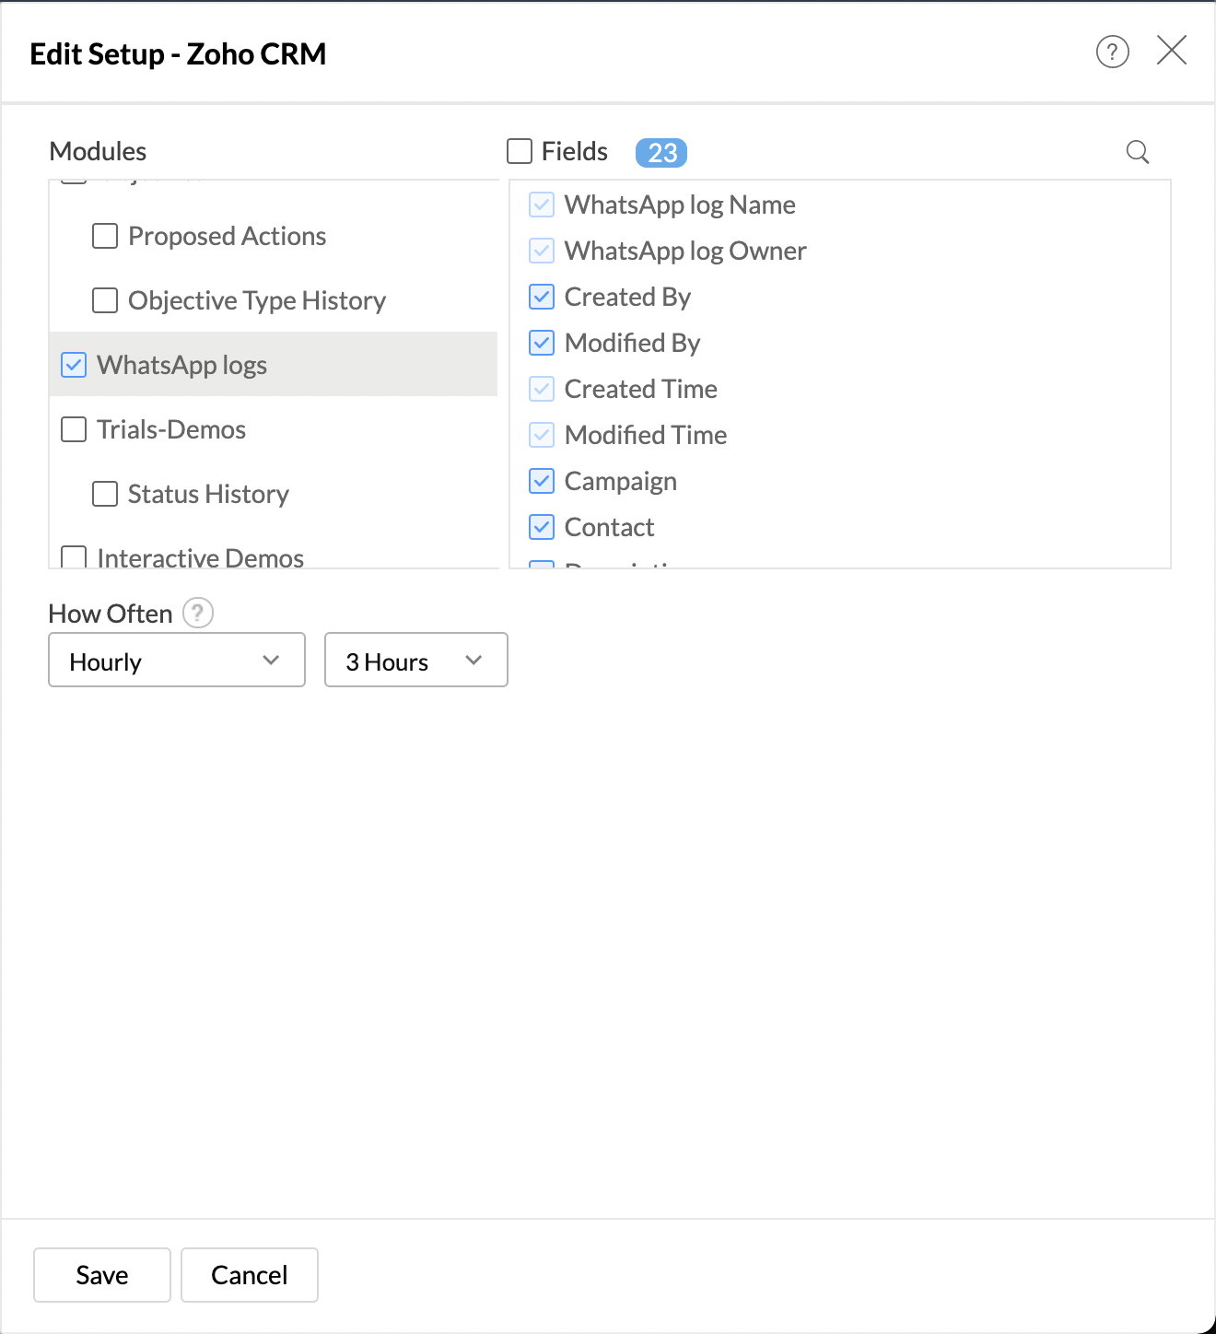Screen dimensions: 1216x1334
Task: Click the Created Time field label
Action: click(640, 389)
